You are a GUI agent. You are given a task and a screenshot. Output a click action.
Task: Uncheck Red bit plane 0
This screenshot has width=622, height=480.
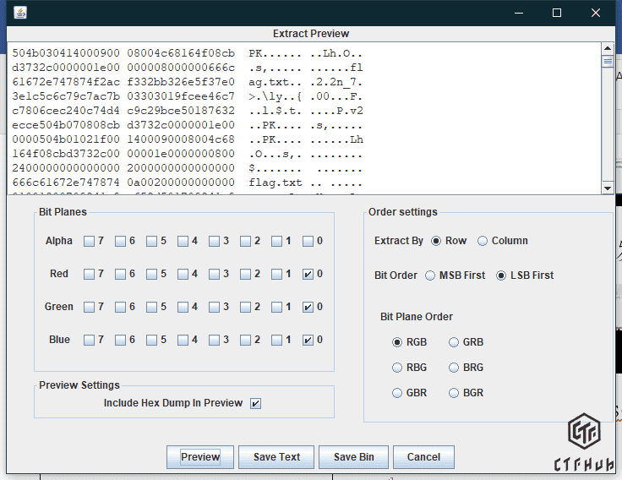click(x=308, y=274)
